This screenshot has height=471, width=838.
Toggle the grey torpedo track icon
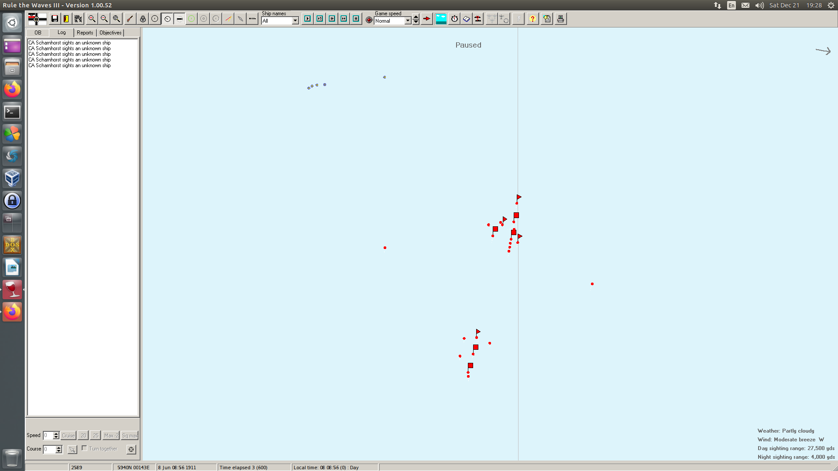(x=240, y=19)
